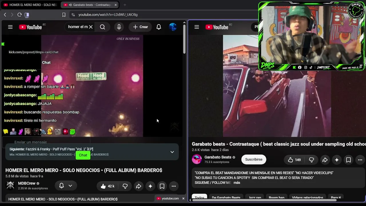The width and height of the screenshot is (366, 206).
Task: Switch to the HOMER EL MERO MERO browser tab
Action: [x=30, y=5]
